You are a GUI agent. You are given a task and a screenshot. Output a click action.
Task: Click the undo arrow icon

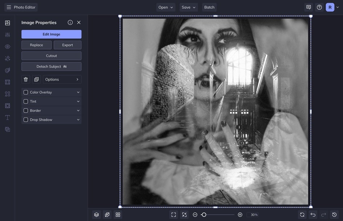point(313,215)
